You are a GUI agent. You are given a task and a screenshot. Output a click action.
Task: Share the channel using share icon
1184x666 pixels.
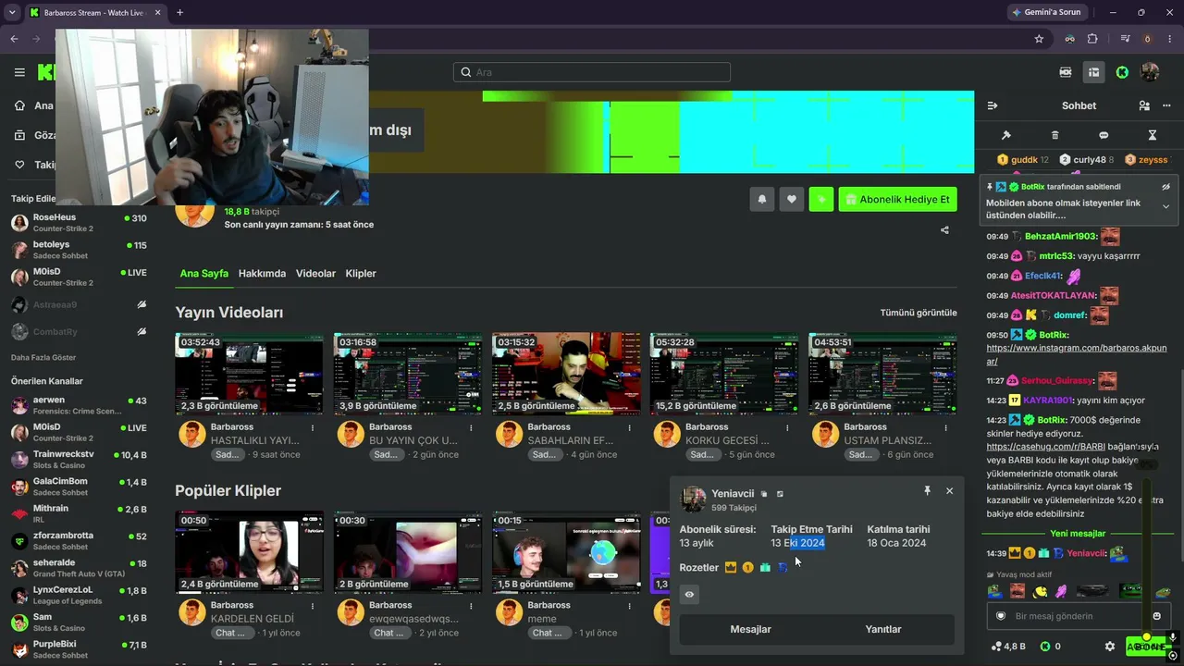tap(944, 229)
